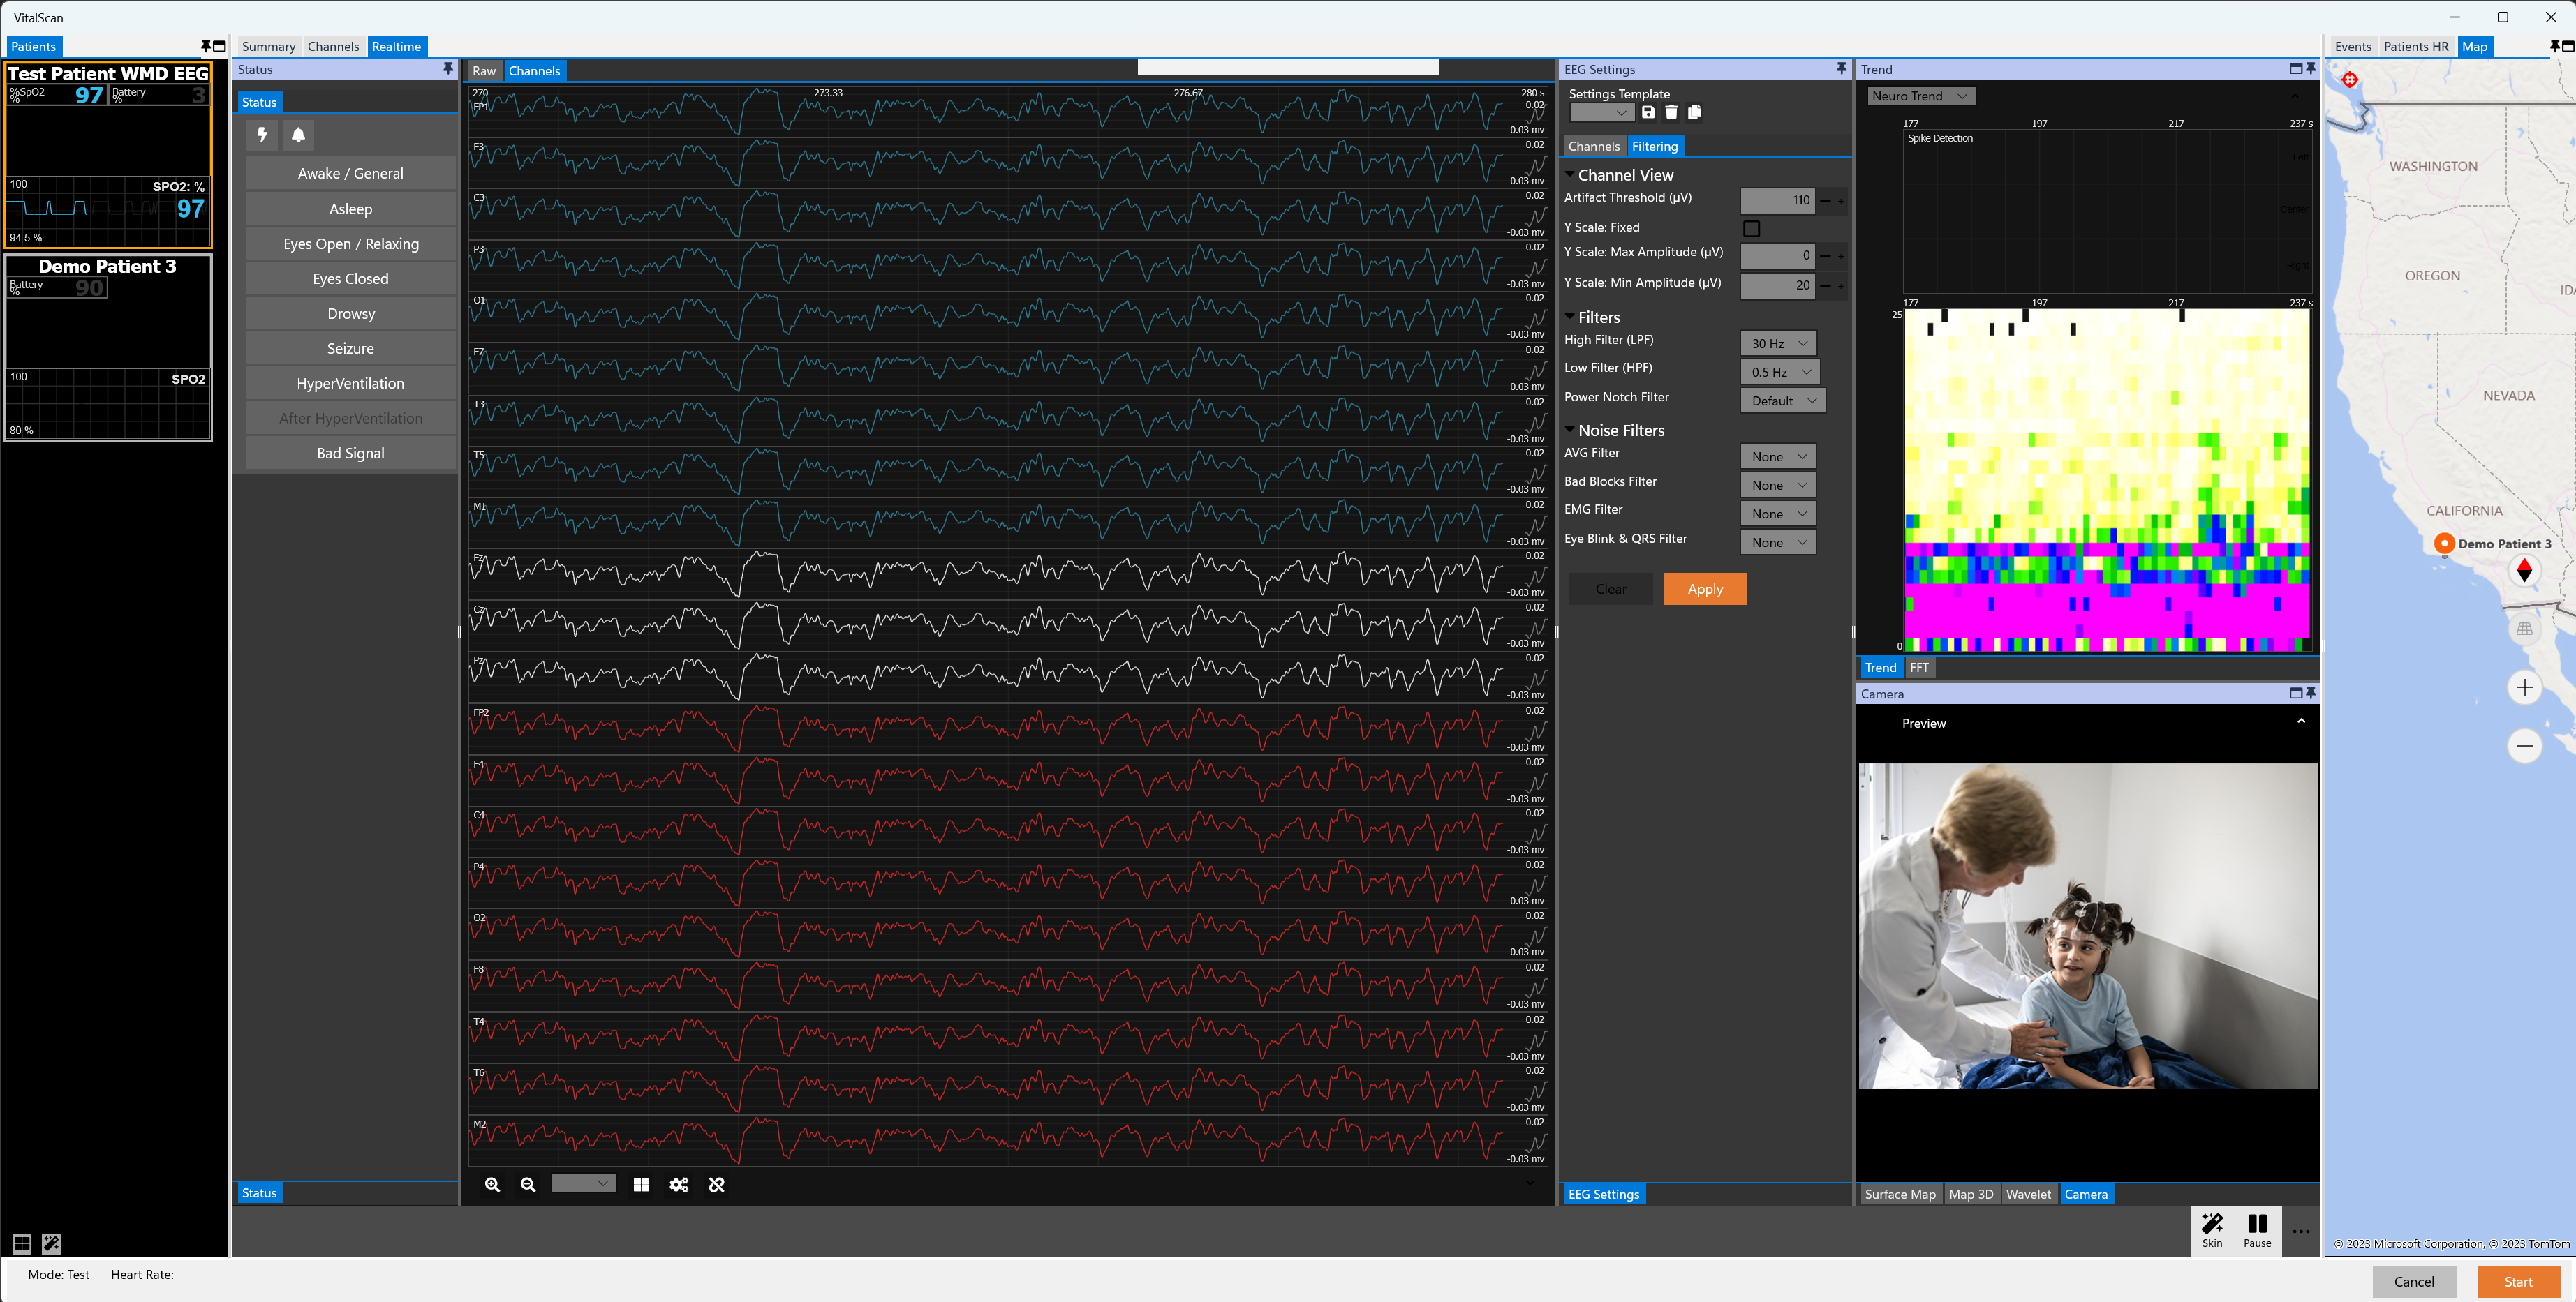Click the image edit icon at bottom-left

(51, 1244)
